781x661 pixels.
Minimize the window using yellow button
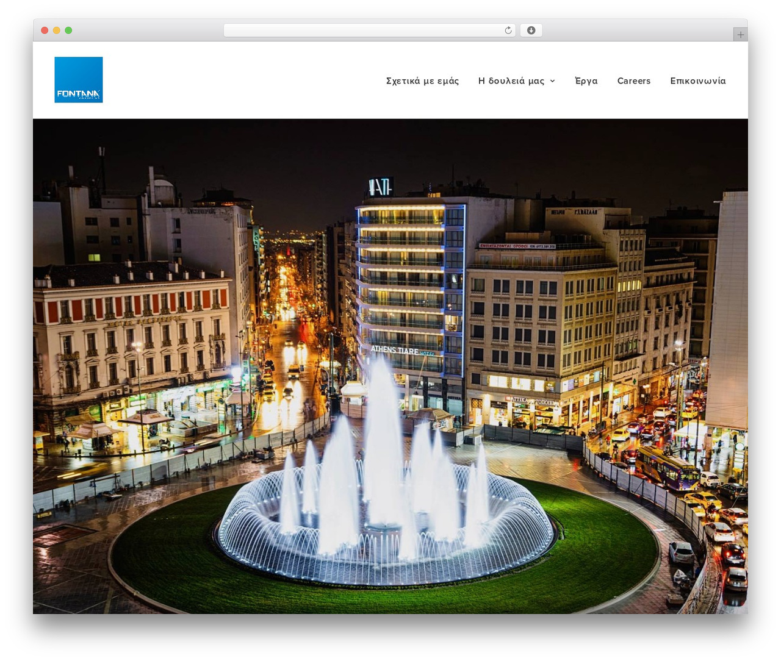(x=56, y=30)
